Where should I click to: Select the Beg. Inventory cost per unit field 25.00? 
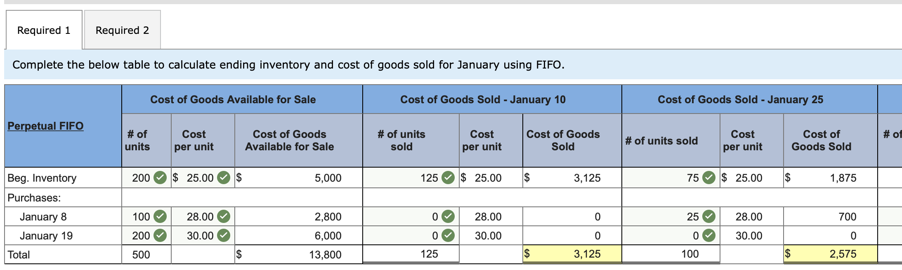coord(203,178)
